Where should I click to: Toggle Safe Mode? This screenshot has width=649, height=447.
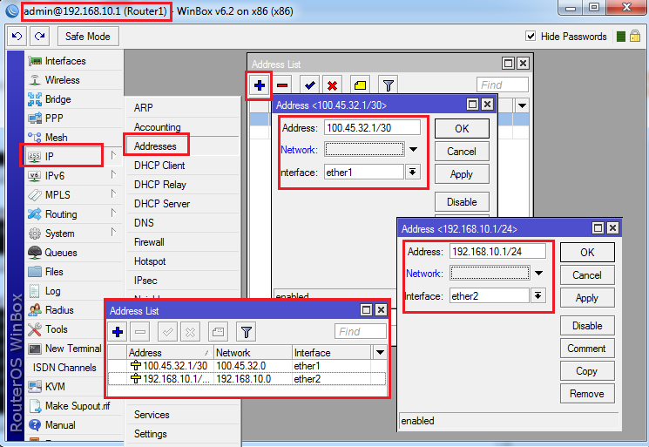click(88, 37)
